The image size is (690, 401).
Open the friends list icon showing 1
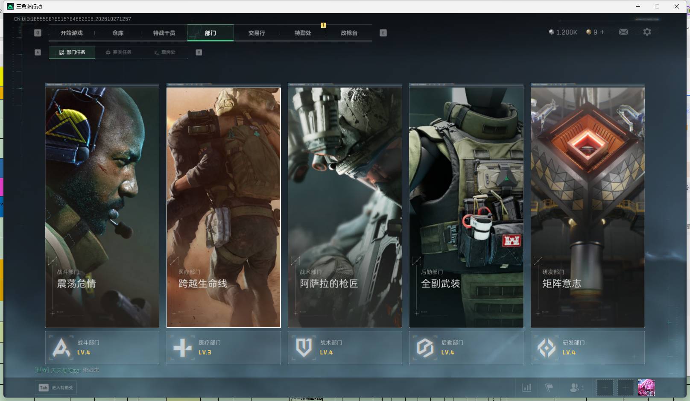pyautogui.click(x=576, y=388)
